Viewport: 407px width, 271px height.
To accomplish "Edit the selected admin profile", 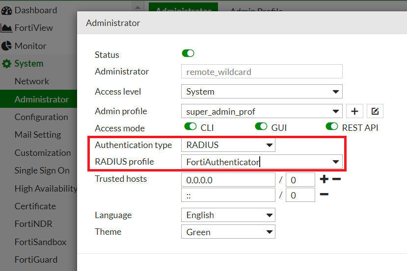I will coord(375,111).
